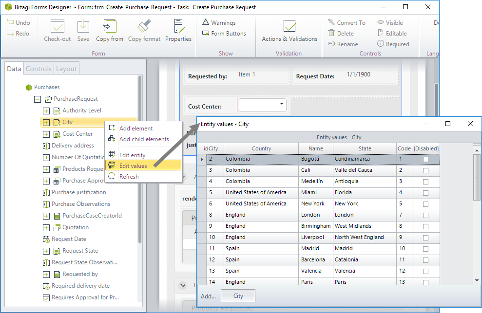Select Number Of Quotations attribute

tap(78, 157)
